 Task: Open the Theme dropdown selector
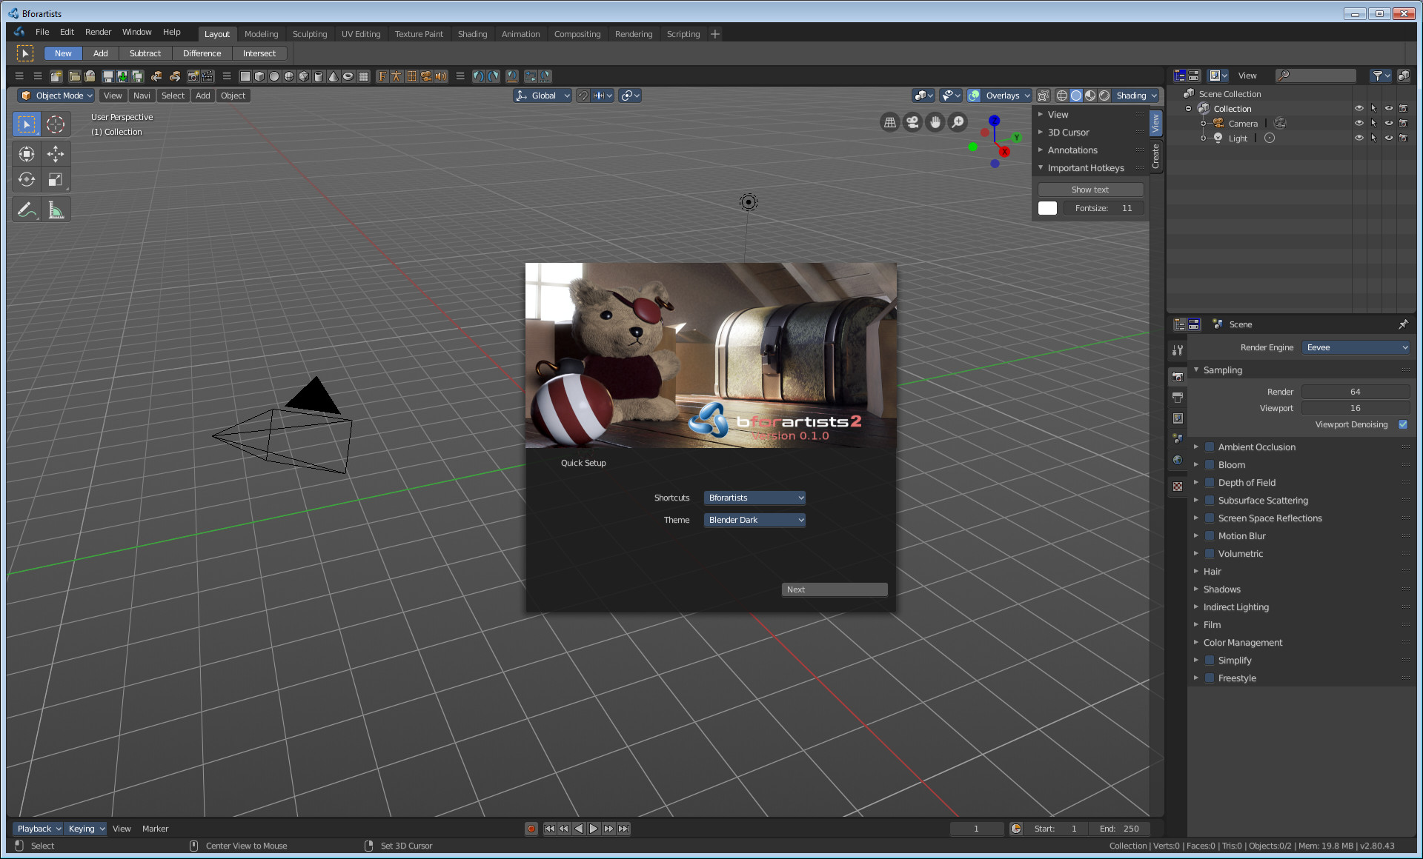point(754,519)
